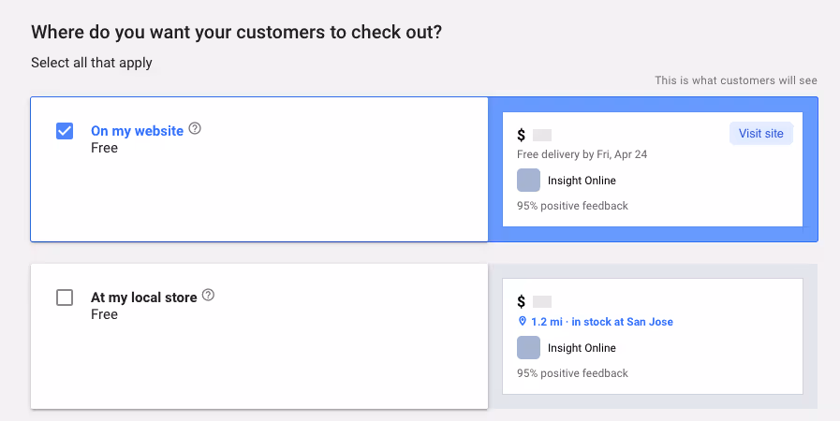
Task: Click Insight Online avatar in local store preview
Action: (528, 348)
